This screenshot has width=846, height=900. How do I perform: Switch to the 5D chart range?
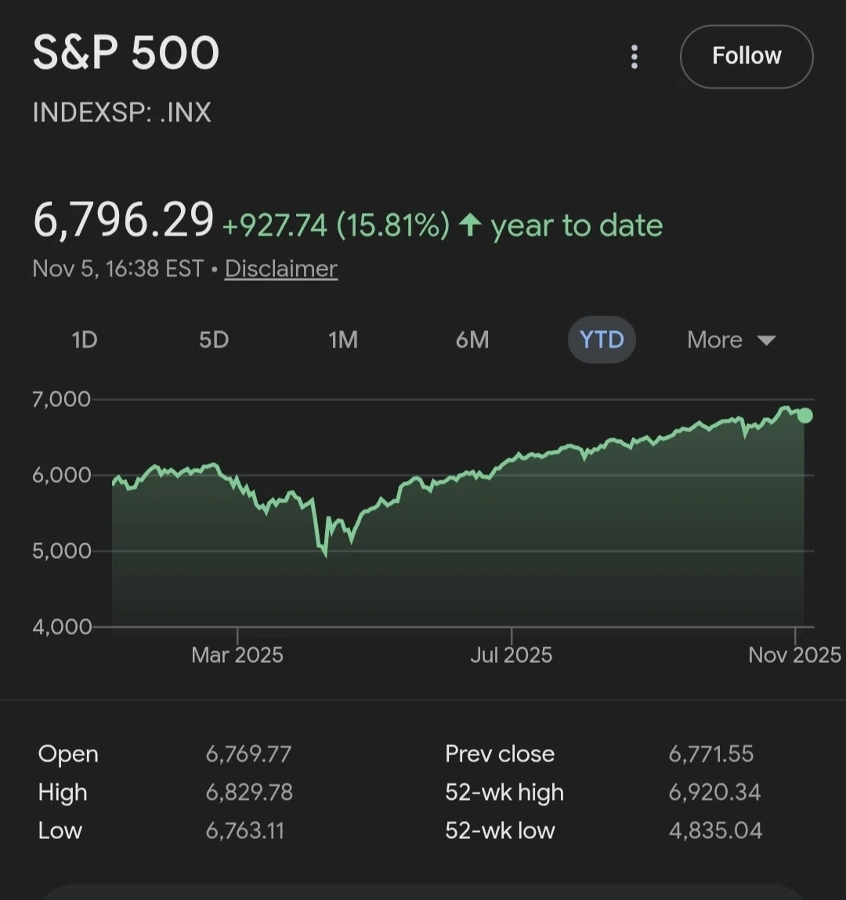coord(214,340)
